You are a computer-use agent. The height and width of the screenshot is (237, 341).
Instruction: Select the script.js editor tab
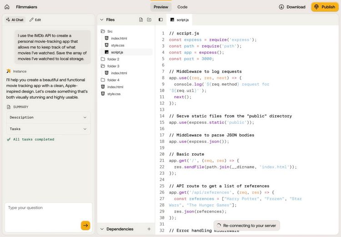180,20
